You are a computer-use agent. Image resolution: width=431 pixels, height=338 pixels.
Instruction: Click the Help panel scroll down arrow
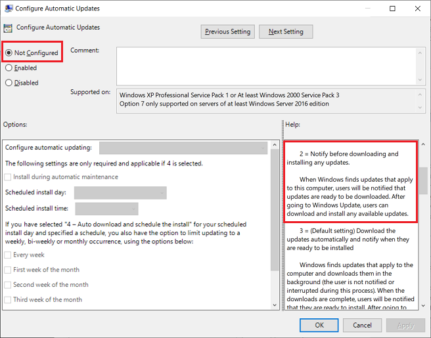(422, 305)
